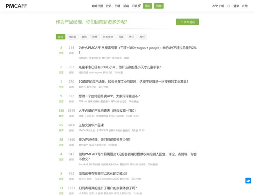Screen dimensions: 255x196
Task: Click author name HLAILRL
Action: 83,193
